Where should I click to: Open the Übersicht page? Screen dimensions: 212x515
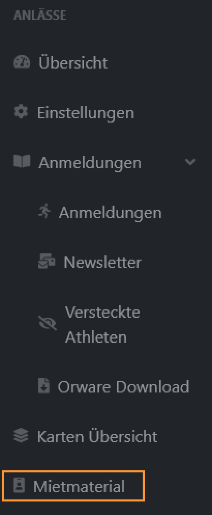point(73,63)
